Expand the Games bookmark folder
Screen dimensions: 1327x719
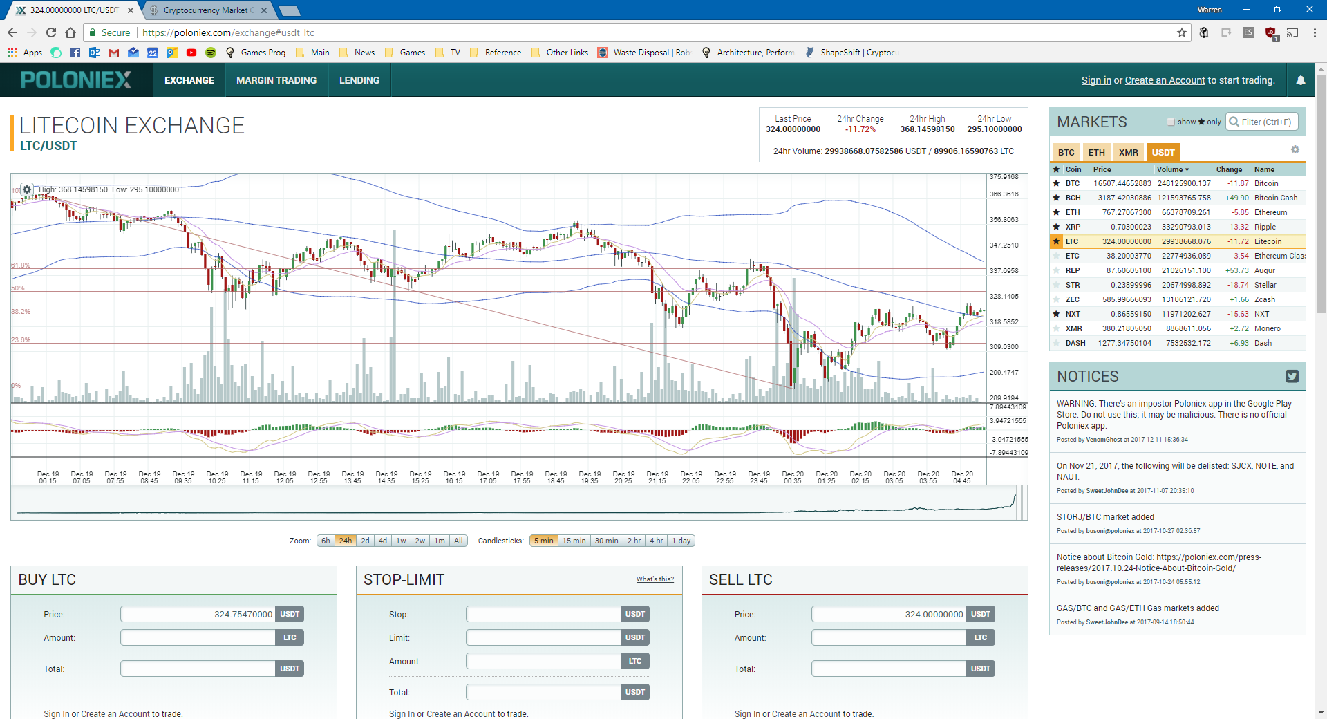tap(405, 53)
